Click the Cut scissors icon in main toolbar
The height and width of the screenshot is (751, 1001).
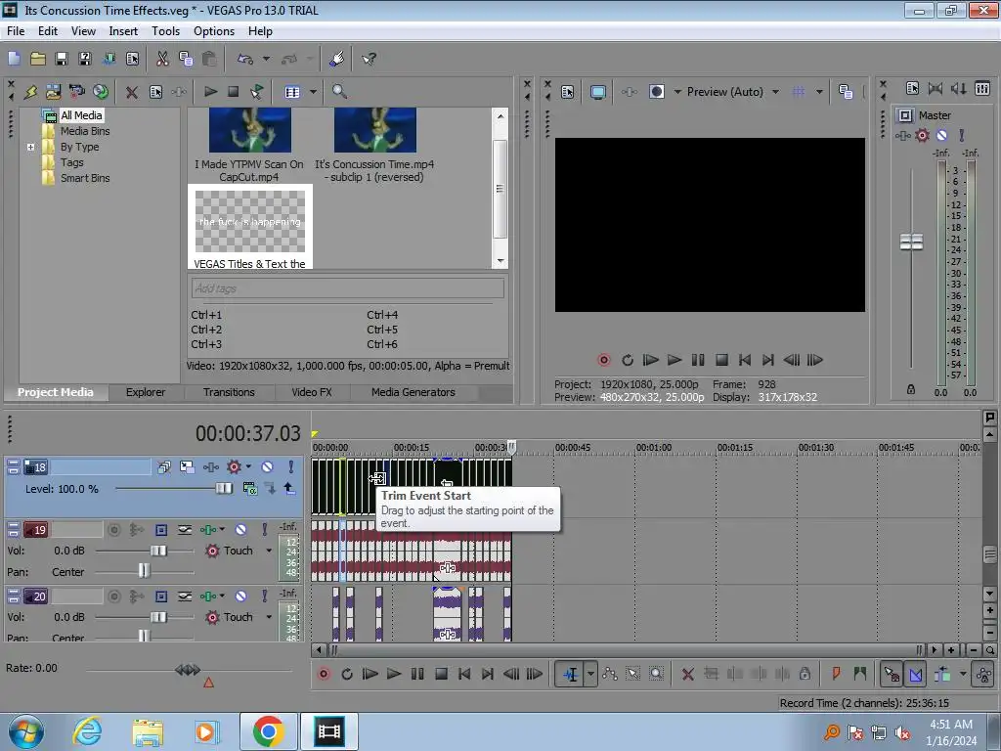[163, 59]
